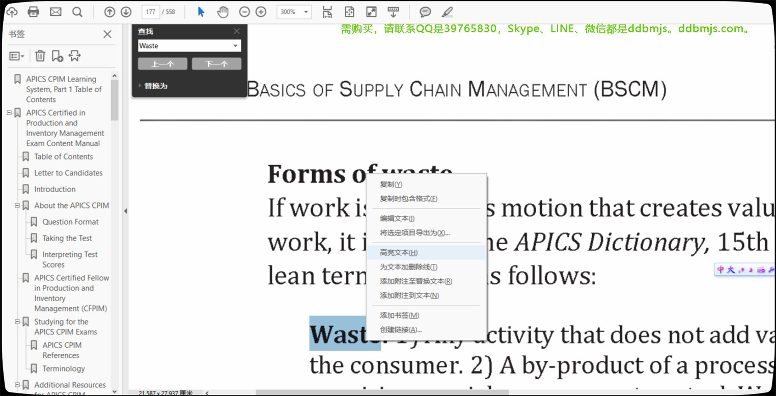Click the document horizontal scrollbar thumb
Screen dimensions: 776x396
382,392
